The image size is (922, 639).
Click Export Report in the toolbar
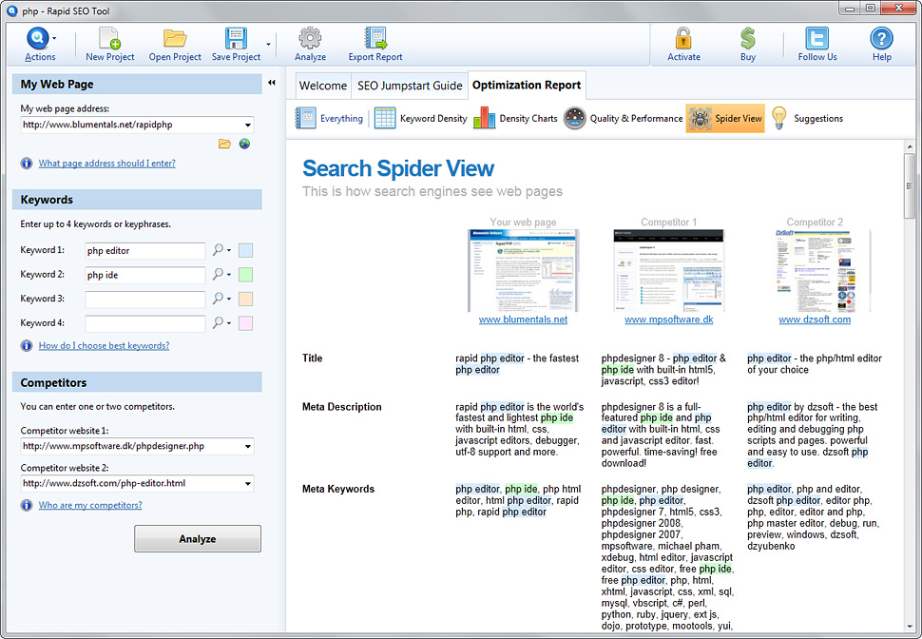click(375, 44)
